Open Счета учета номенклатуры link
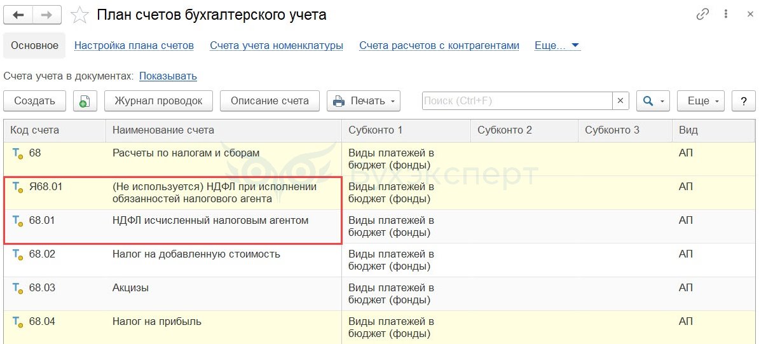This screenshot has width=759, height=344. 277,46
